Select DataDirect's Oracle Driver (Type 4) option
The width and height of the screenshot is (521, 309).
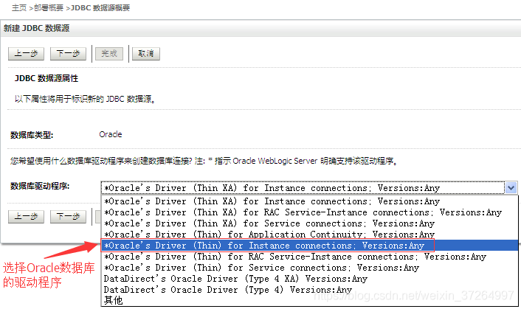(309, 290)
